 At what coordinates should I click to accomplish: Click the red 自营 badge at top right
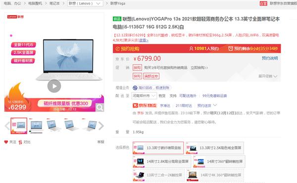(x=263, y=3)
